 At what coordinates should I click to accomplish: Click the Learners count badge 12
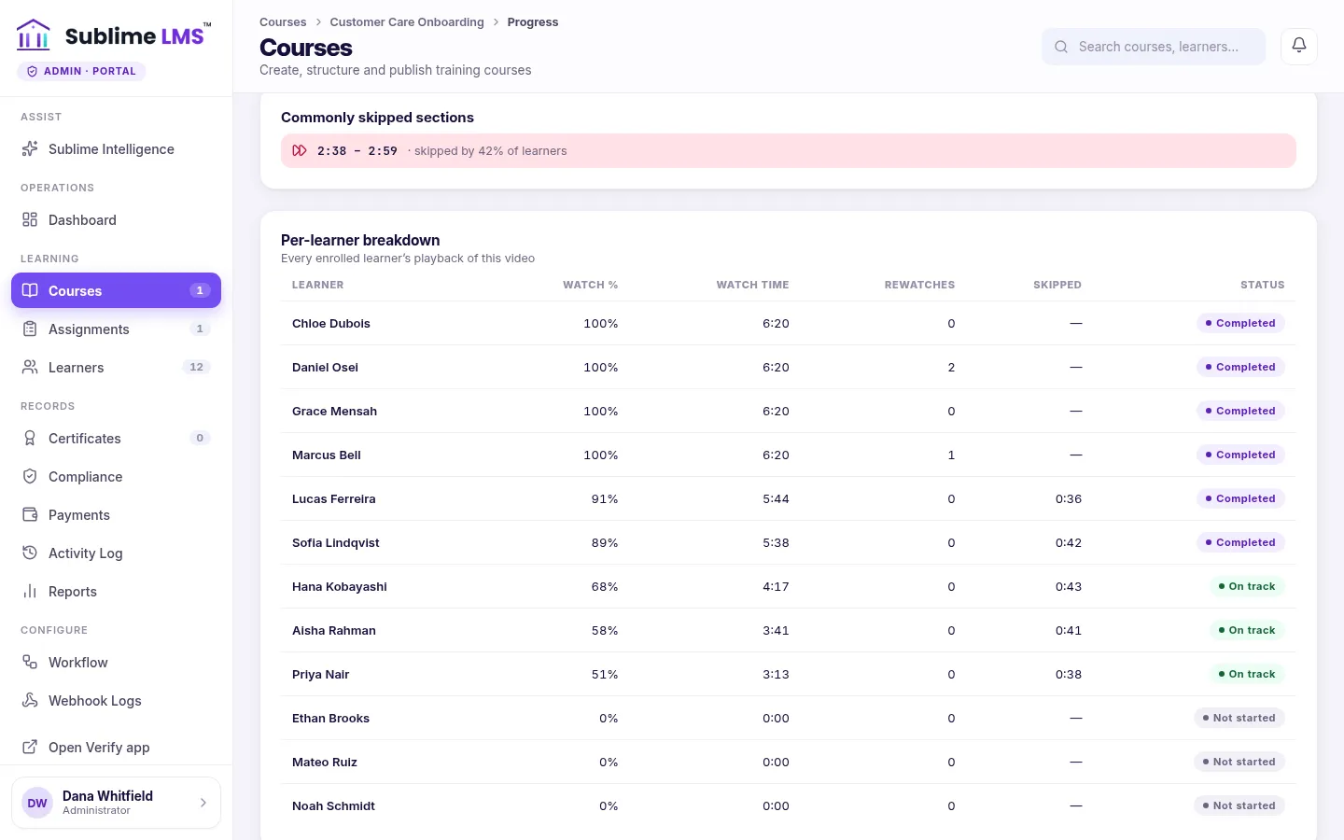[x=196, y=367]
